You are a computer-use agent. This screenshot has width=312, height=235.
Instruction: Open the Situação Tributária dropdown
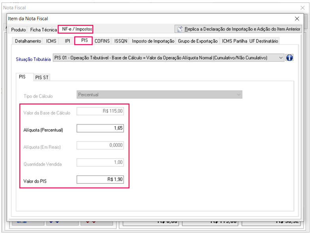[x=281, y=58]
